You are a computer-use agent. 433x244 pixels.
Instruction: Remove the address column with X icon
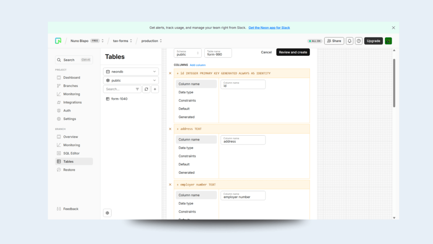click(x=170, y=129)
